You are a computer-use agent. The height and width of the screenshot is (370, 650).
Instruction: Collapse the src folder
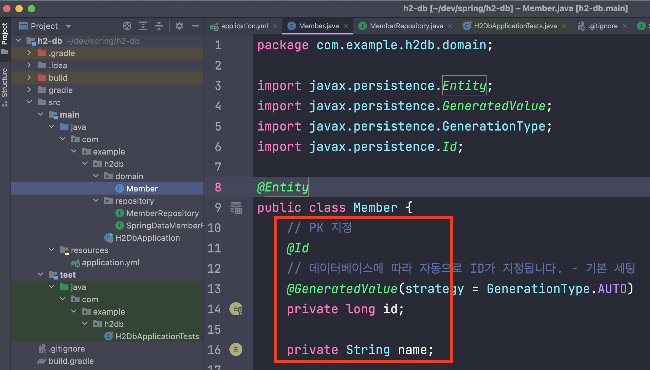[x=29, y=102]
